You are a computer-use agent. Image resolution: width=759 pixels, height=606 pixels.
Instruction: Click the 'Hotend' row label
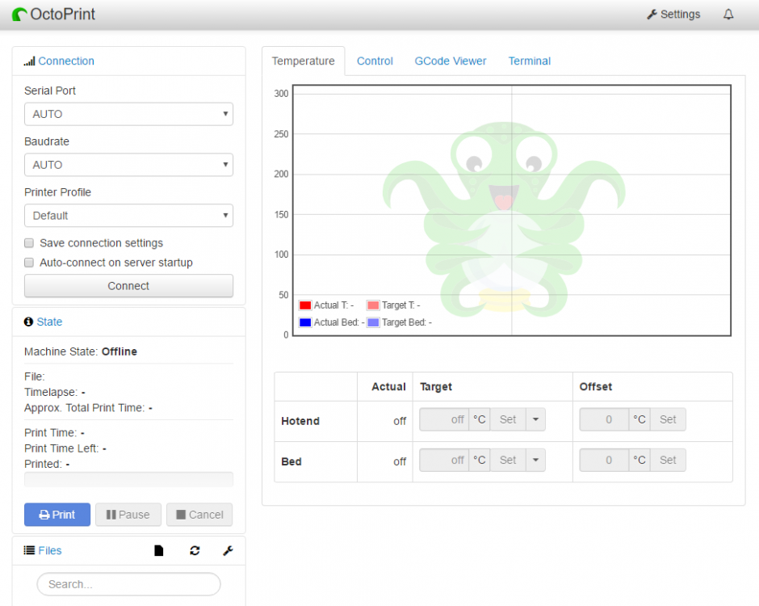(300, 421)
